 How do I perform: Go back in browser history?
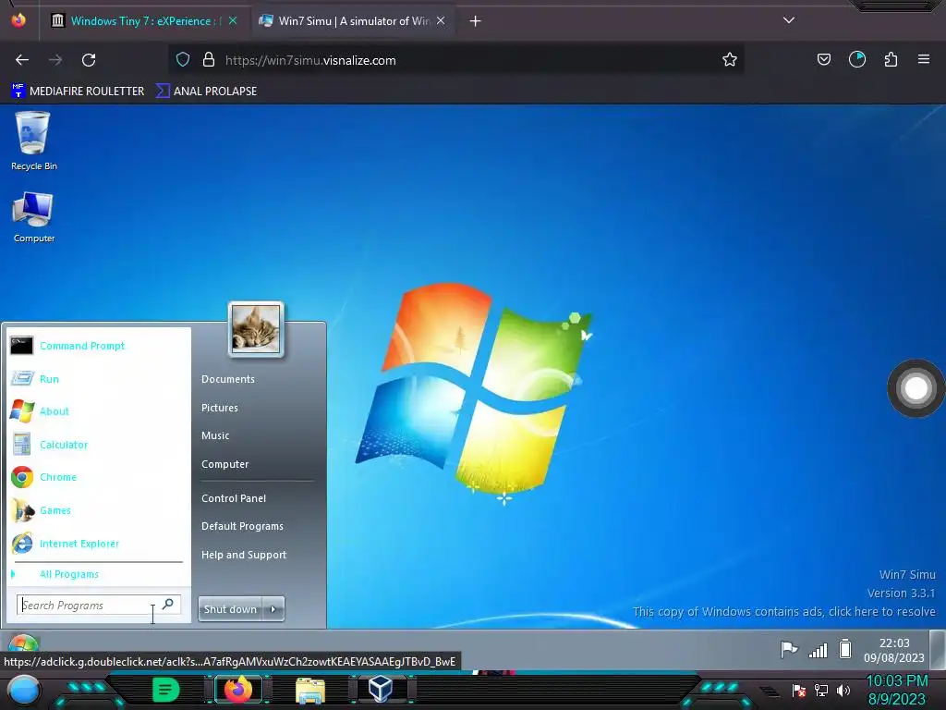(x=22, y=60)
